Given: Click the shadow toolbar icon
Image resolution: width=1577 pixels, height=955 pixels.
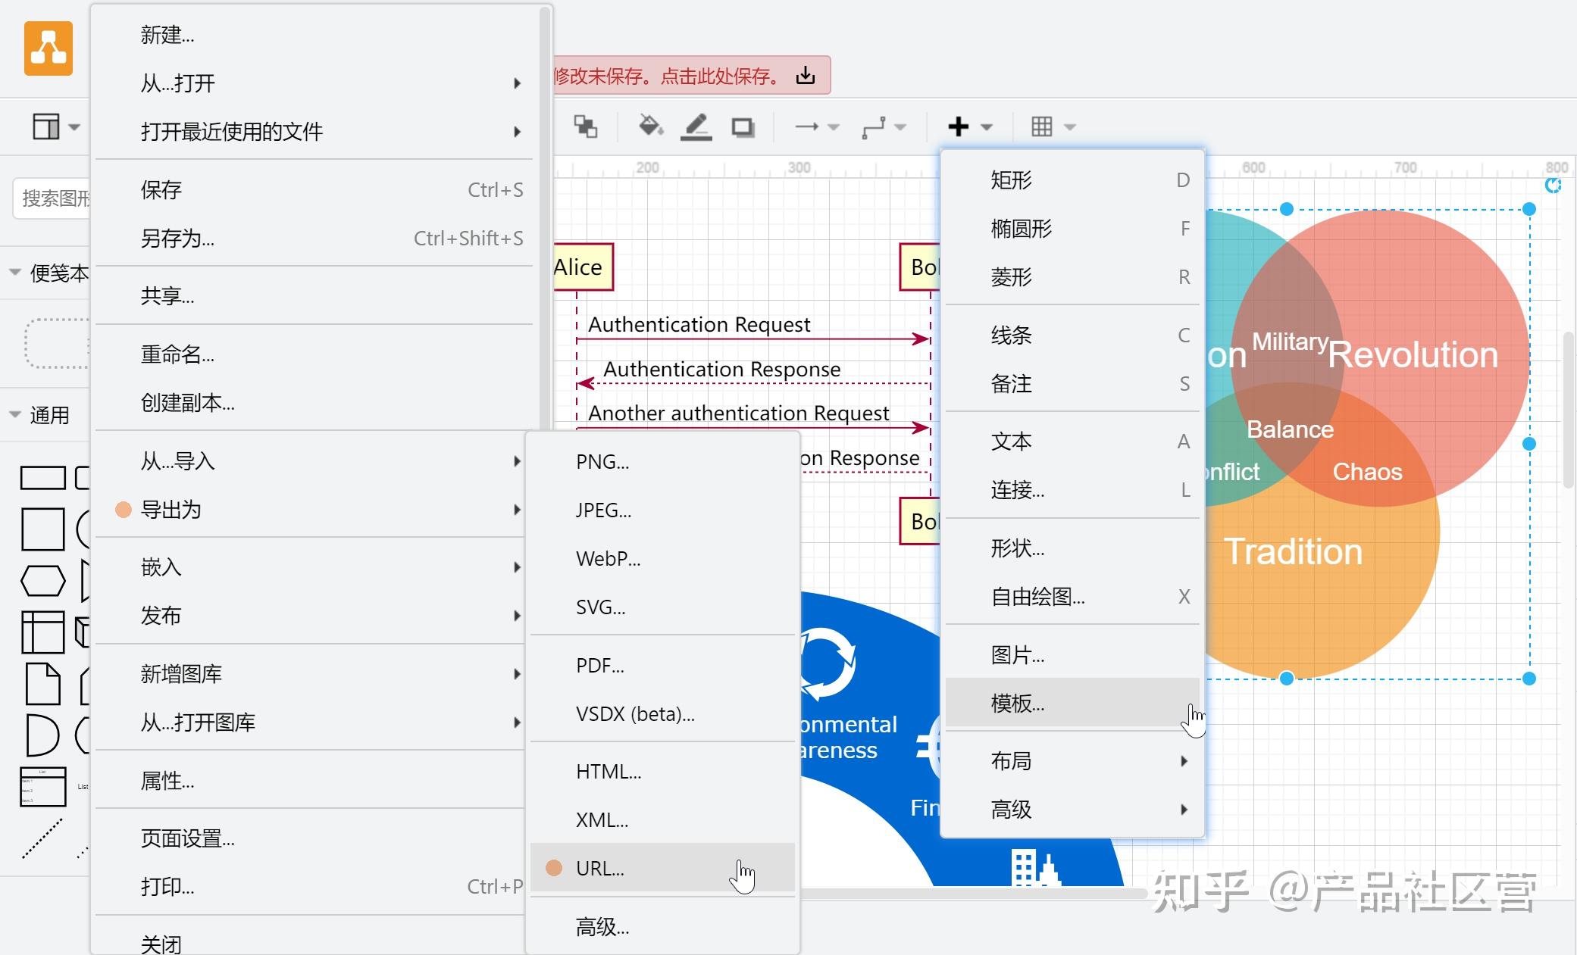Looking at the screenshot, I should [x=741, y=126].
